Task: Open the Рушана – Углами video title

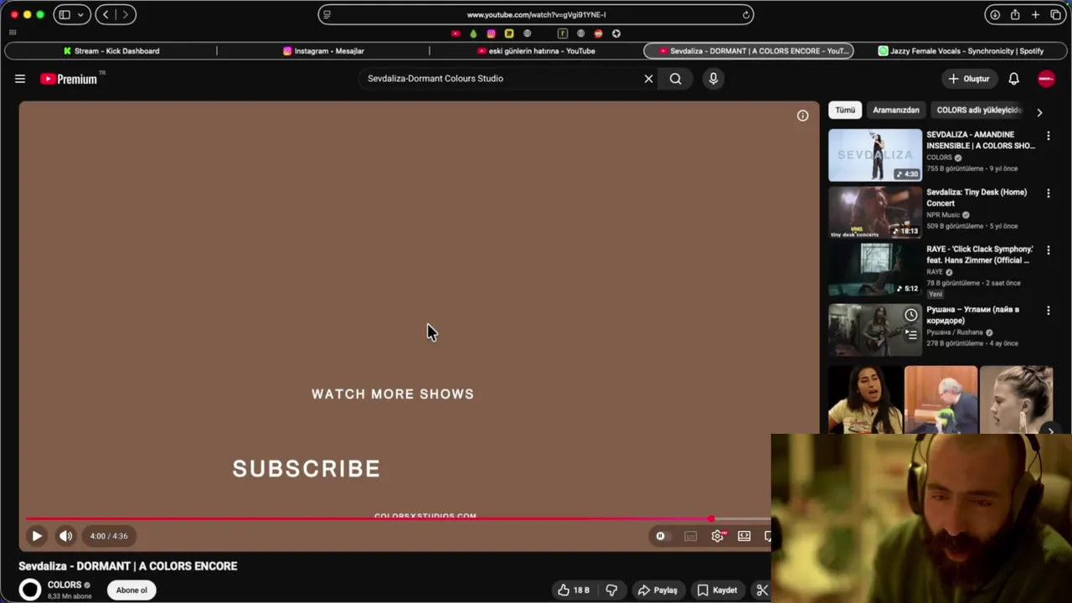Action: (972, 315)
